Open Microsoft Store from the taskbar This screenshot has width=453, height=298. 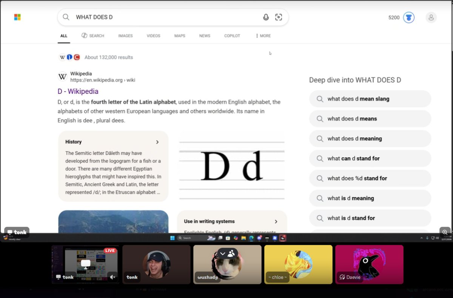point(228,238)
